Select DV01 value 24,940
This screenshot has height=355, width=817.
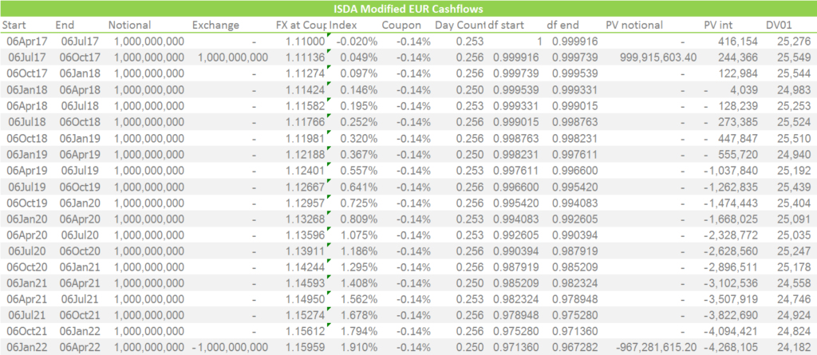click(x=795, y=154)
